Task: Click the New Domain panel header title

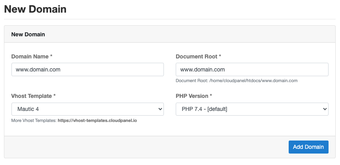Action: [x=28, y=34]
